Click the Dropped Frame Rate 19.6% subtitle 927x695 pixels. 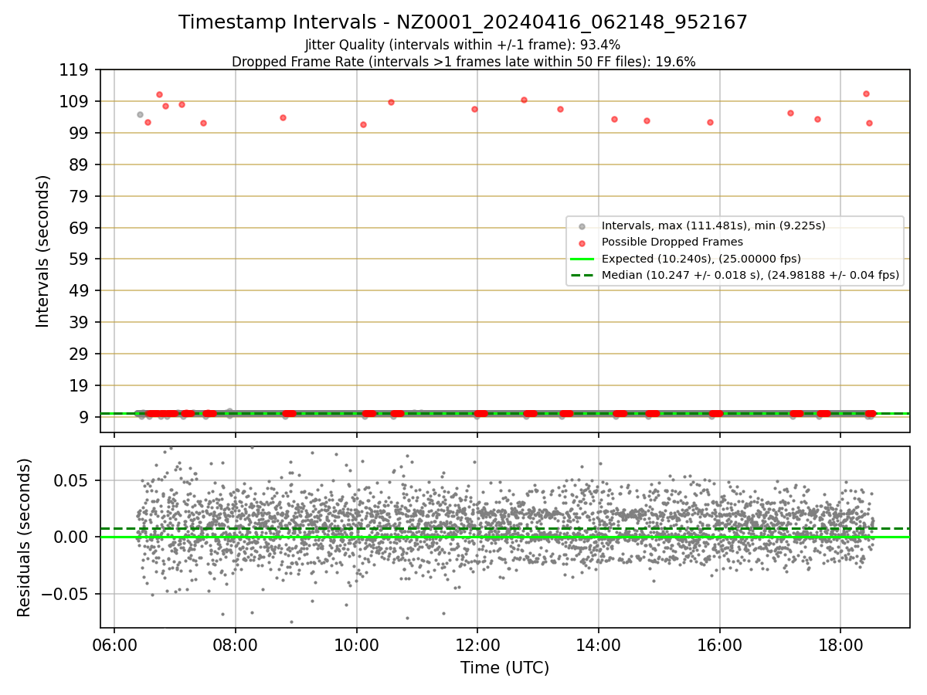point(463,62)
